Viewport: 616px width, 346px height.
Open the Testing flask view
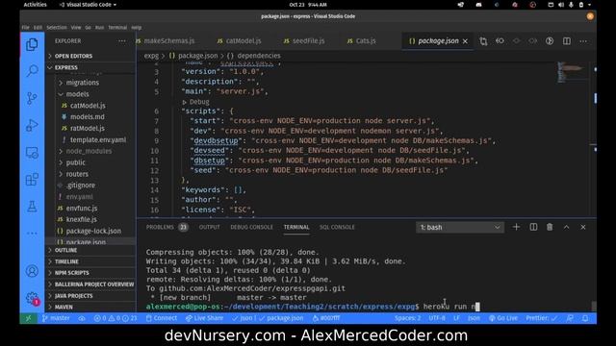[x=32, y=207]
